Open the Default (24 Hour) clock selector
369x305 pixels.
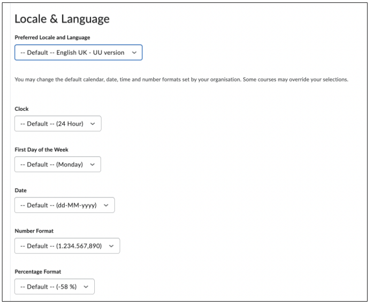58,123
